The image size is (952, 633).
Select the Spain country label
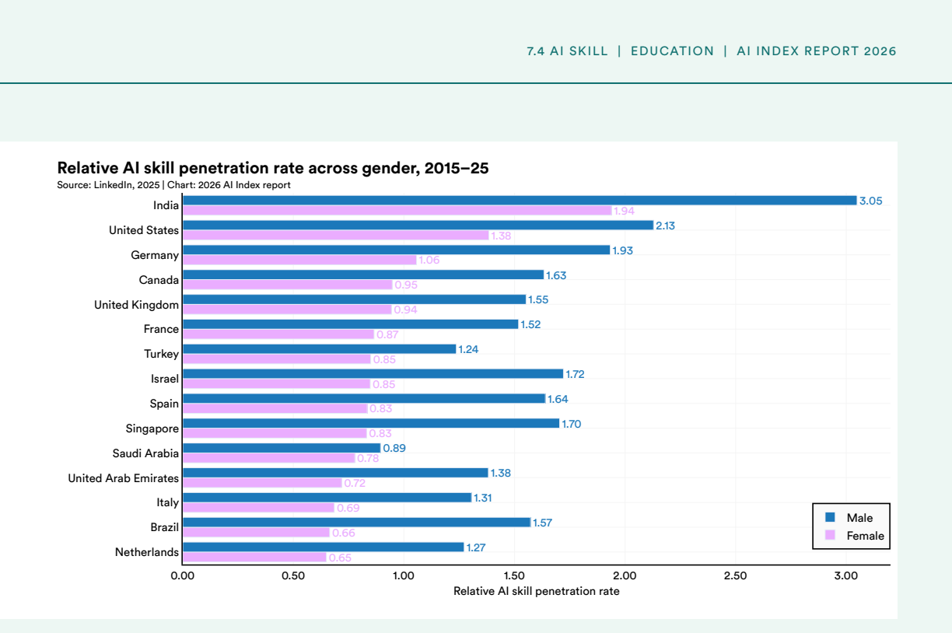click(x=164, y=404)
